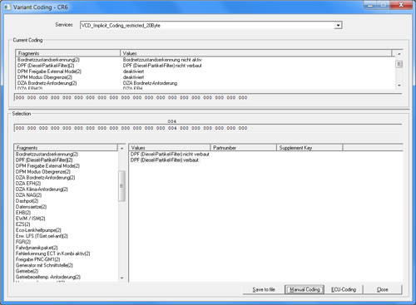
Task: Select Generator mit Schnittstelle(2) fragment
Action: 44,265
